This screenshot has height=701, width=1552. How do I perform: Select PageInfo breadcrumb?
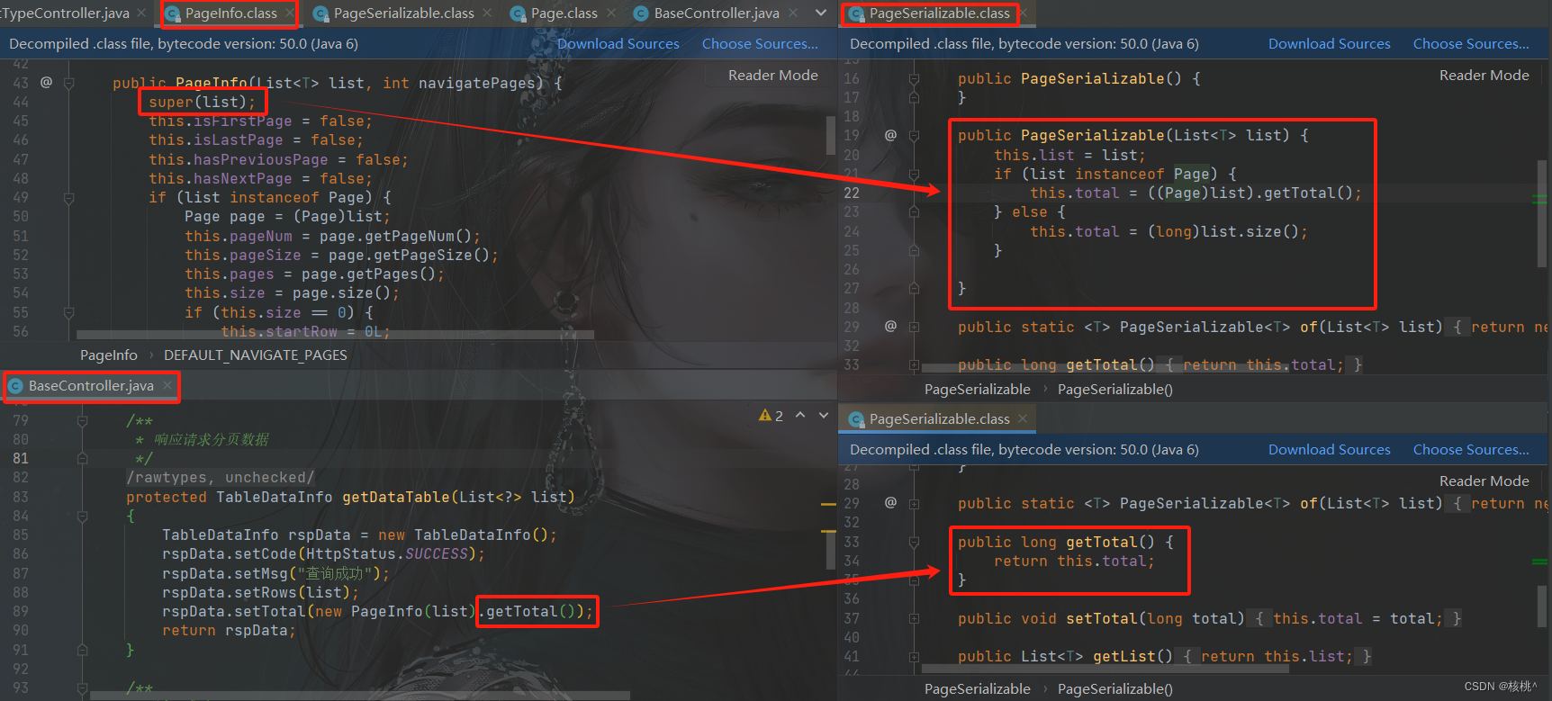point(109,355)
